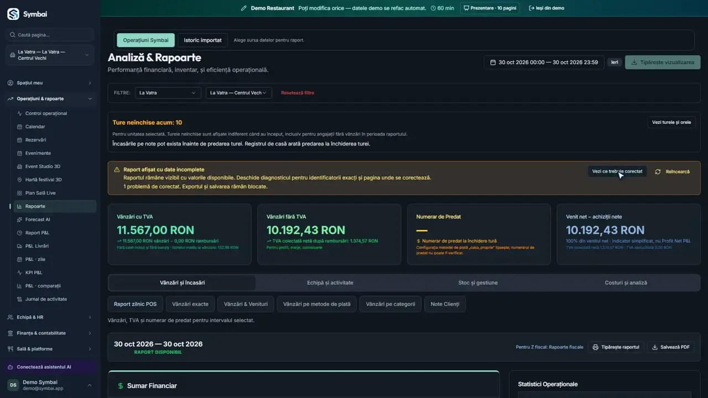
Task: Click the reload icon next to Reîncarcă
Action: click(x=658, y=172)
